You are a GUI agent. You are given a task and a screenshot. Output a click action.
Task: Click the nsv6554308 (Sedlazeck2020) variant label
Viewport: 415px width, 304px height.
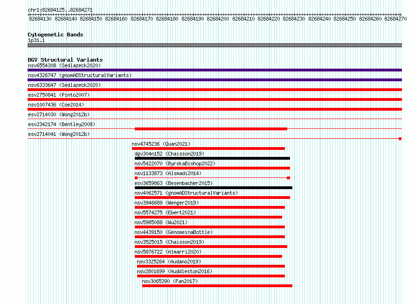(x=64, y=65)
